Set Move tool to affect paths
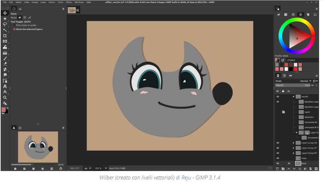 coord(30,18)
